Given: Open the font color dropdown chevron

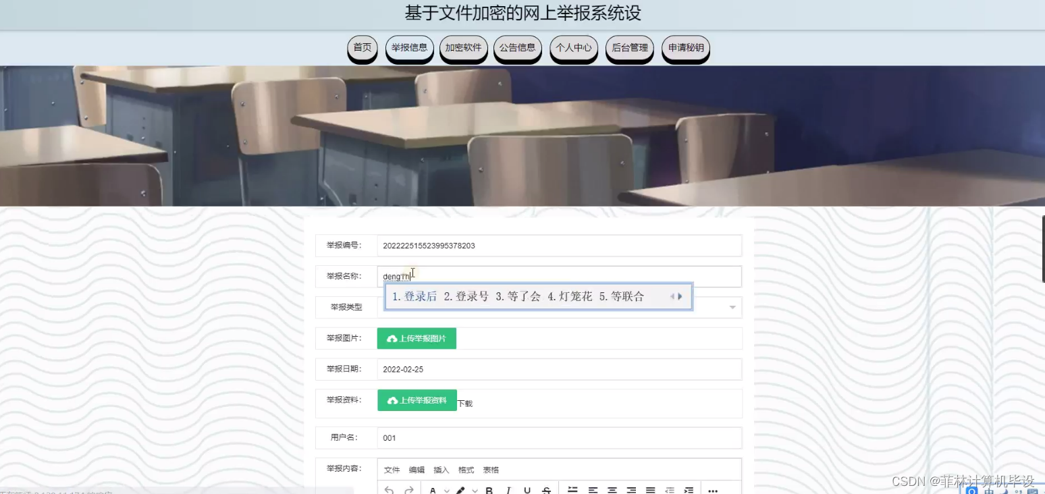Looking at the screenshot, I should coord(446,489).
